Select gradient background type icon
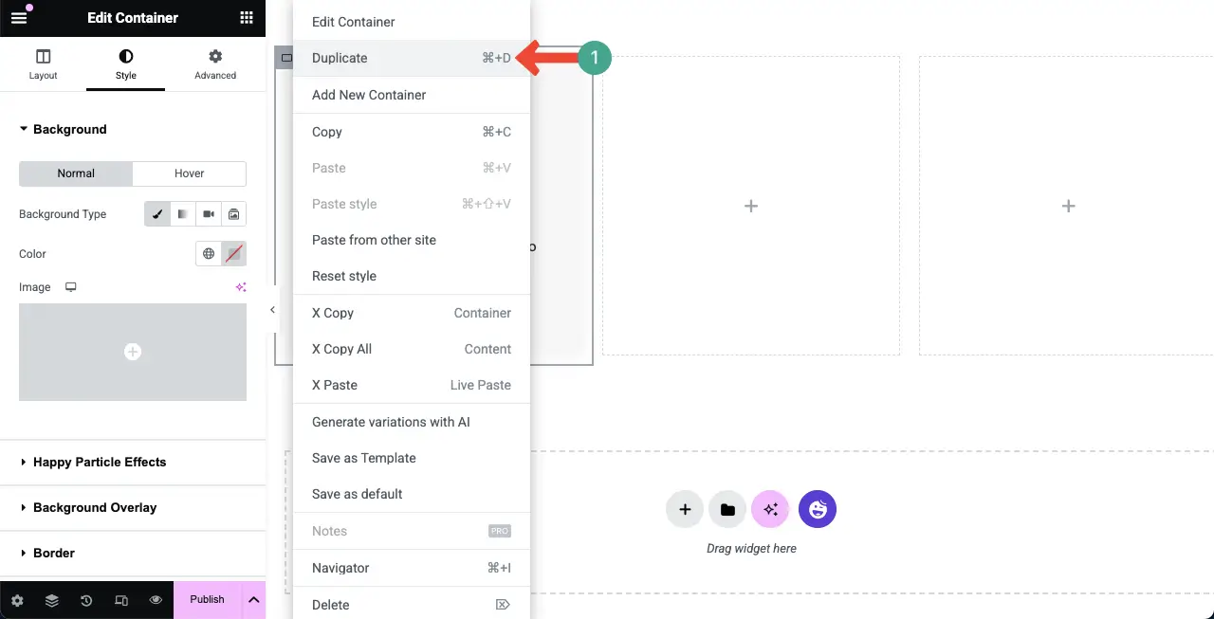 tap(183, 214)
